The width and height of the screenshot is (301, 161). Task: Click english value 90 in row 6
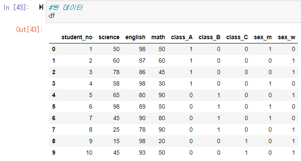click(142, 118)
